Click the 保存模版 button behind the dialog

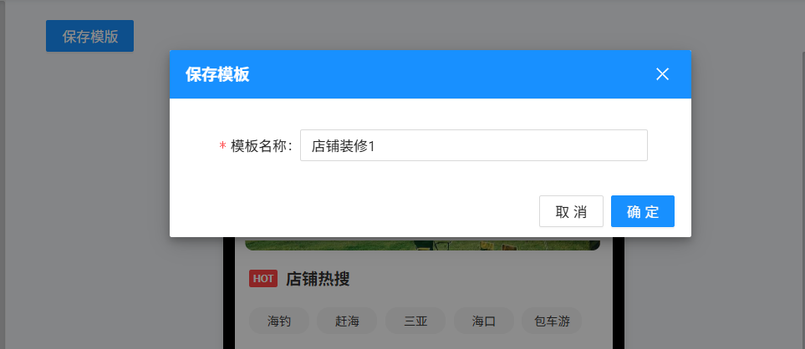(89, 36)
